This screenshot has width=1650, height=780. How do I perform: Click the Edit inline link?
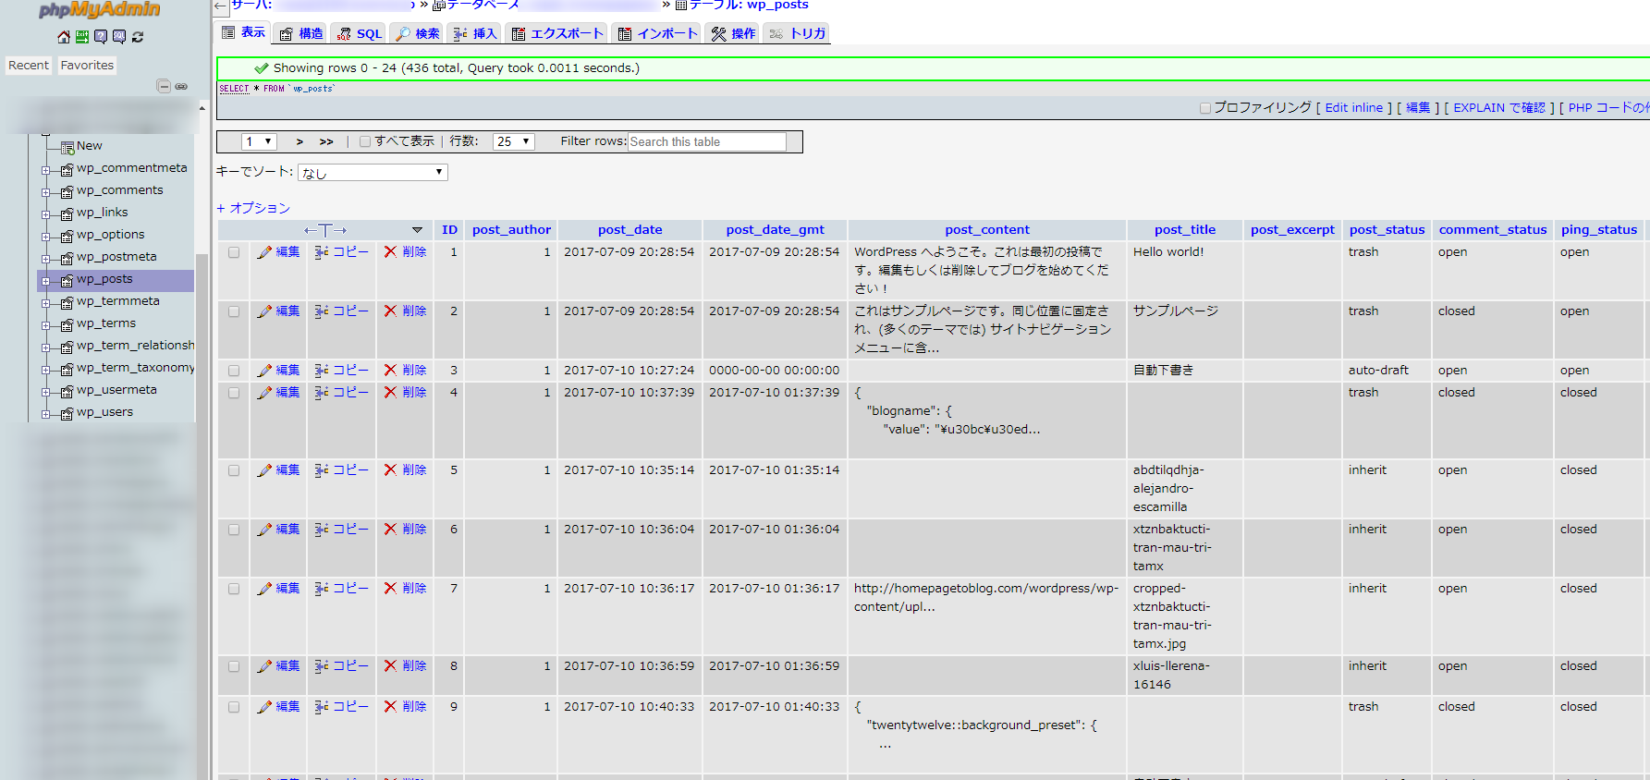coord(1354,108)
